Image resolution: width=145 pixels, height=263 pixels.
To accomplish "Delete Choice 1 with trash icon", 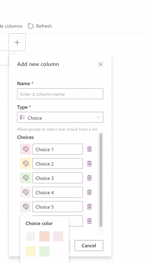I will click(89, 149).
